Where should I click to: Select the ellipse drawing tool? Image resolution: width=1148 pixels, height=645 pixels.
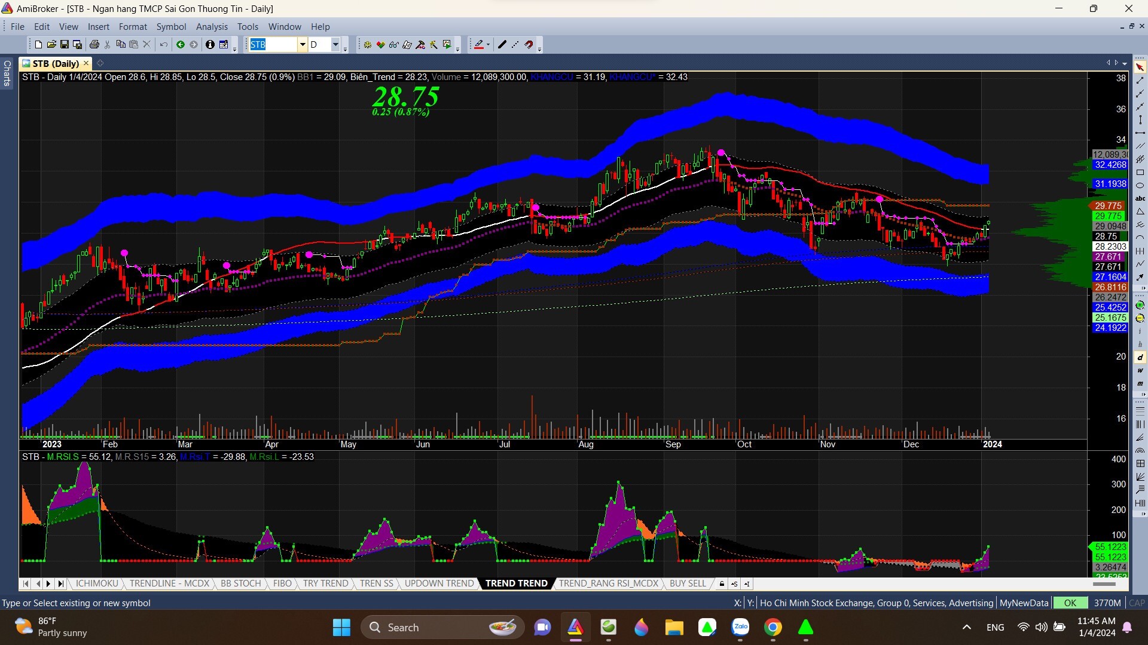1140,185
